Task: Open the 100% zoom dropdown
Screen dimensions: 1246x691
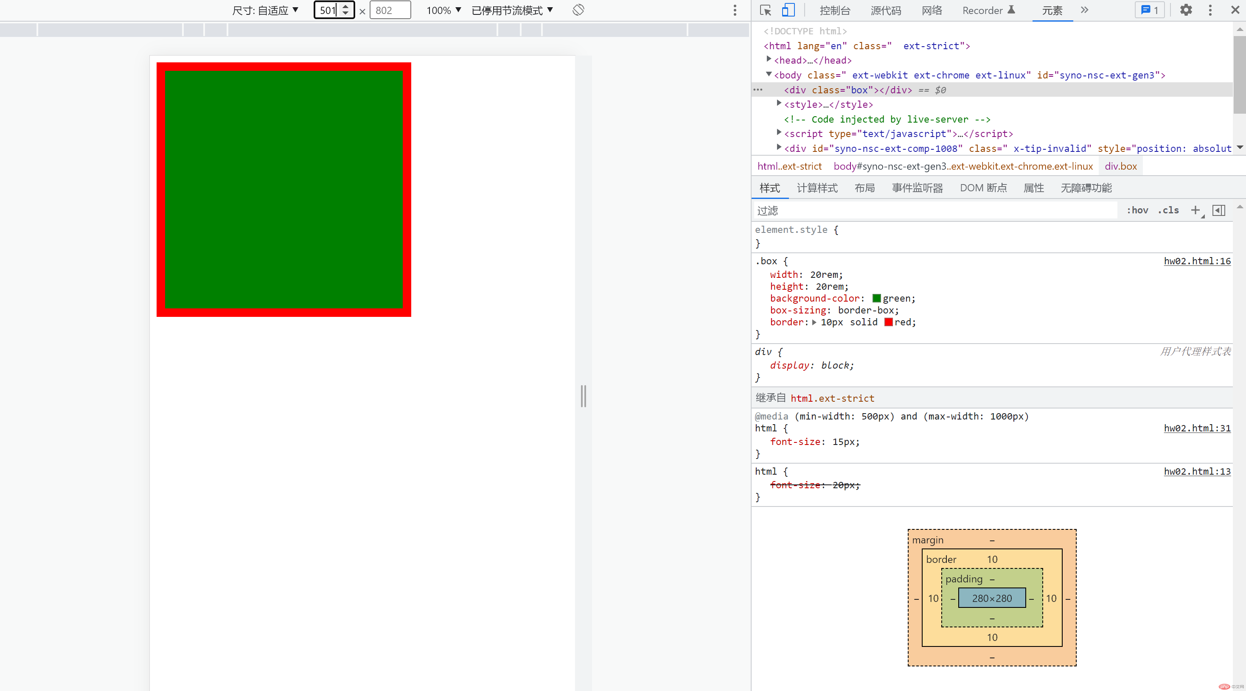Action: pos(443,10)
